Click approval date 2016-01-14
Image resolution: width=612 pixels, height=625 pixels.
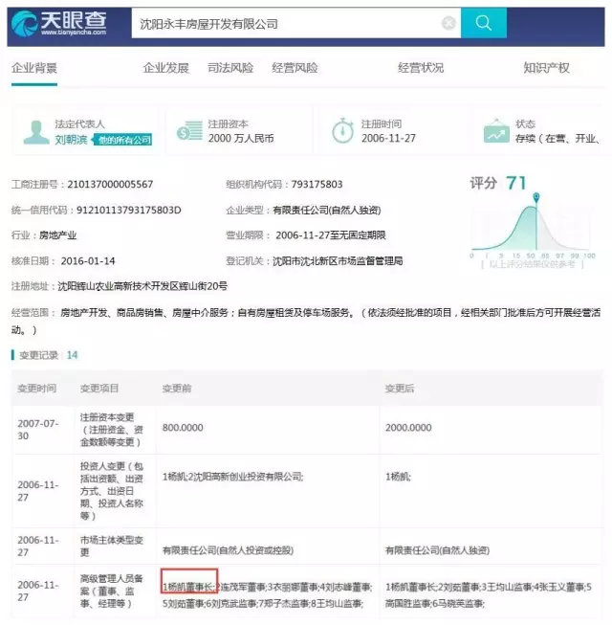(x=88, y=261)
